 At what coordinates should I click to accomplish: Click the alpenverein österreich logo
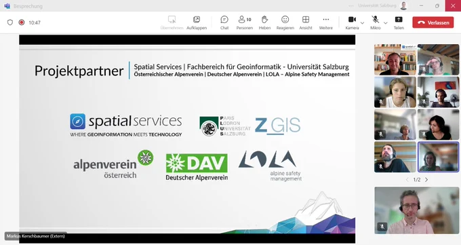pyautogui.click(x=113, y=164)
